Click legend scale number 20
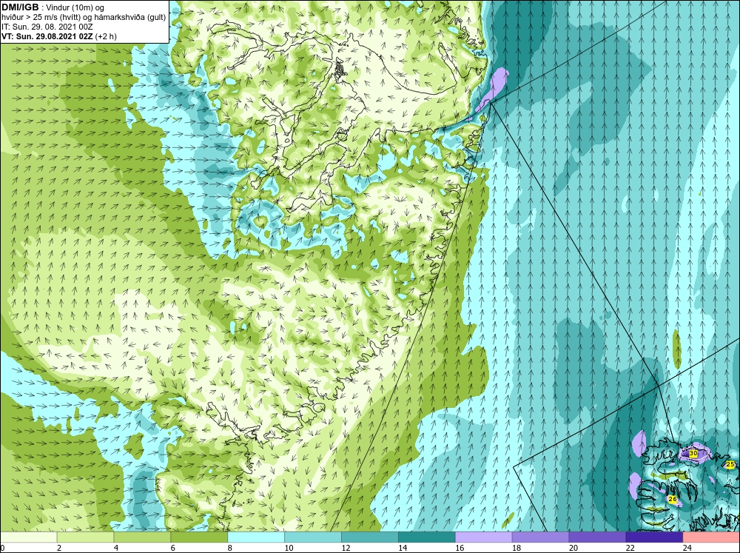 [573, 548]
